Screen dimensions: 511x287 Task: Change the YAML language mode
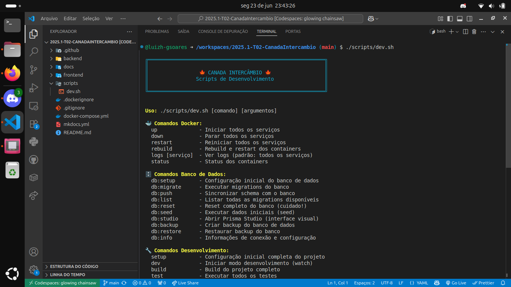422,283
